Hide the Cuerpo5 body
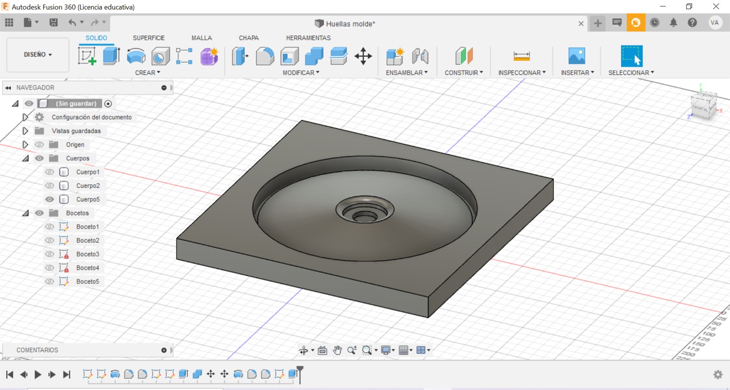730x390 pixels. (49, 199)
